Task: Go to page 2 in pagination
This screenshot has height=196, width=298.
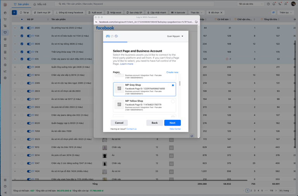Action: coord(252,191)
